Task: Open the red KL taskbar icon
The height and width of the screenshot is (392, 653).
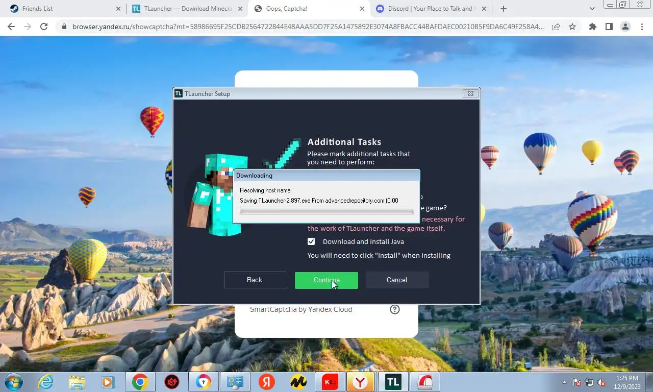Action: point(330,382)
